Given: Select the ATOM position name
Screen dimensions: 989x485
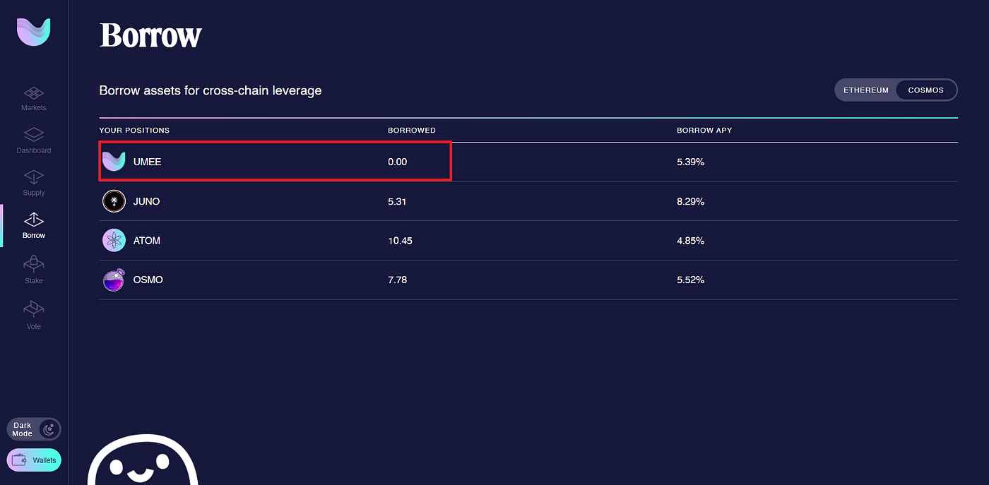Looking at the screenshot, I should [x=147, y=241].
